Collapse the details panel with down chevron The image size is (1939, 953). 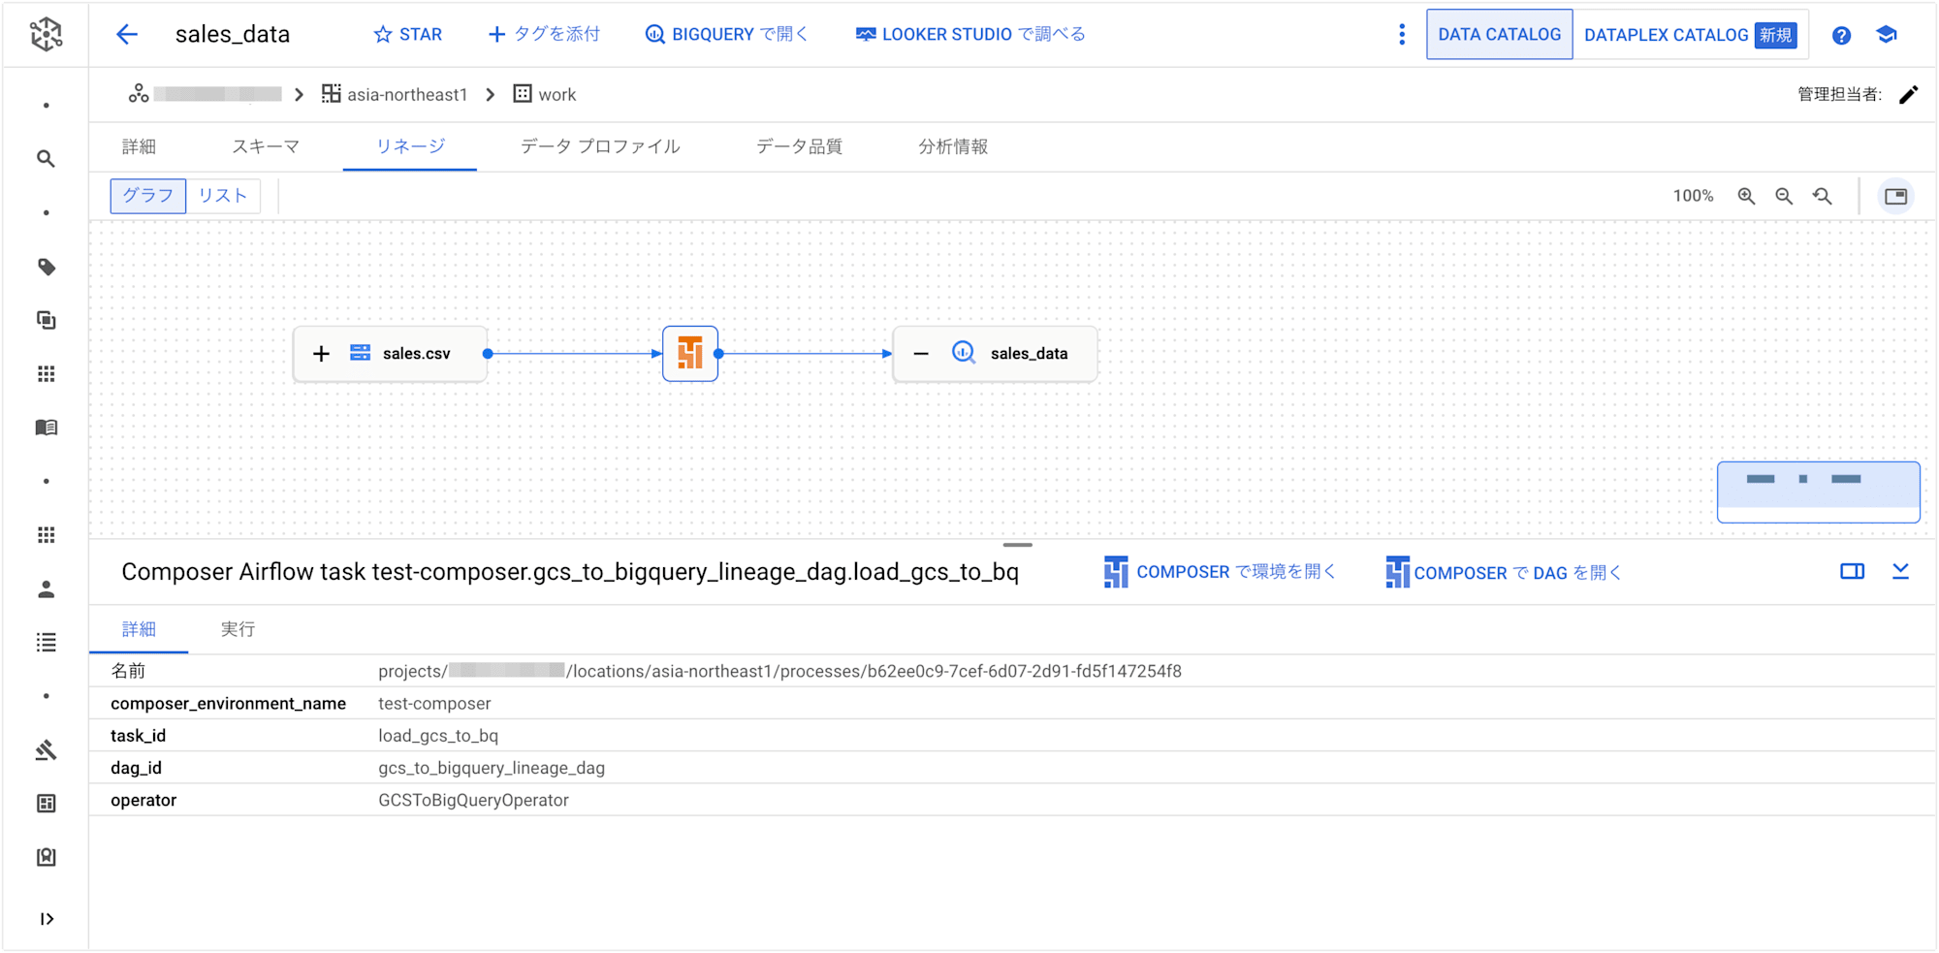coord(1900,571)
